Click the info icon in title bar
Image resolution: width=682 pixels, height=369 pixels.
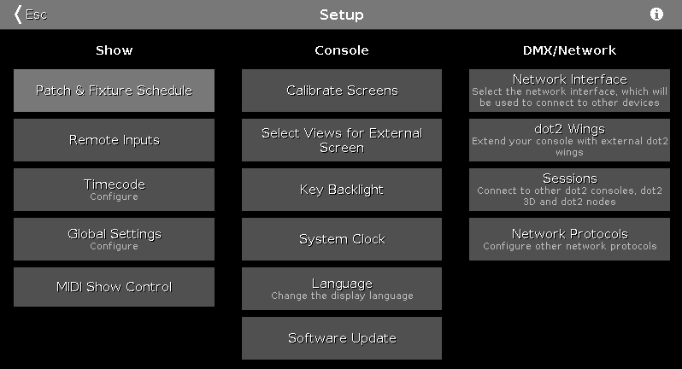coord(657,15)
